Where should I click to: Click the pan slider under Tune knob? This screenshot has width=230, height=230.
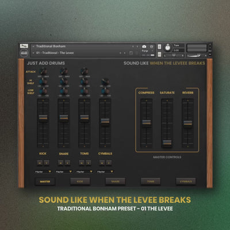tap(174, 55)
